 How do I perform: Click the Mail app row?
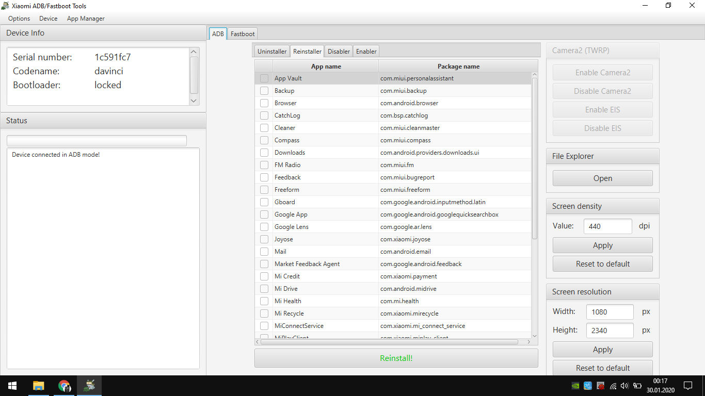click(393, 252)
